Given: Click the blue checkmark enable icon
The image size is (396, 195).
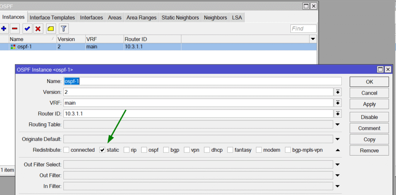Looking at the screenshot, I should (27, 29).
